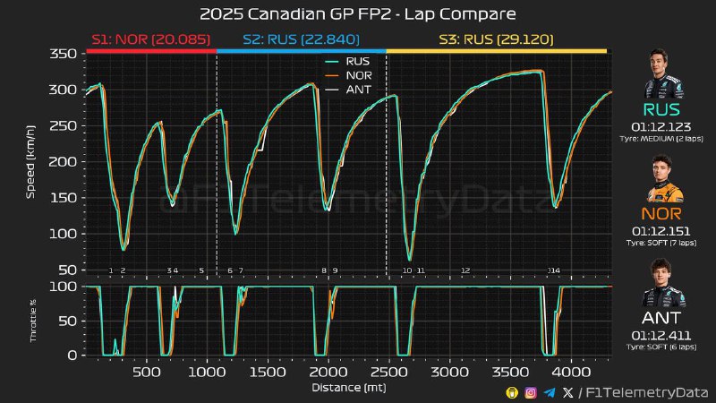The image size is (716, 403).
Task: Click the large white ANT driver name
Action: [x=661, y=318]
